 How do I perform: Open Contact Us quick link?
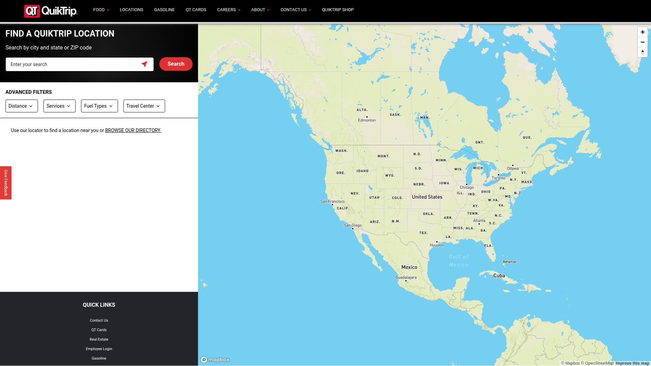pyautogui.click(x=99, y=320)
